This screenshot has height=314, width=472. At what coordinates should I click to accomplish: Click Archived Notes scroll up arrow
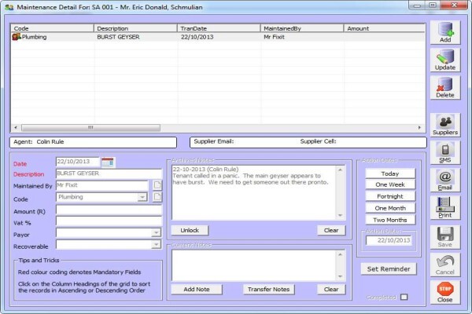click(340, 170)
